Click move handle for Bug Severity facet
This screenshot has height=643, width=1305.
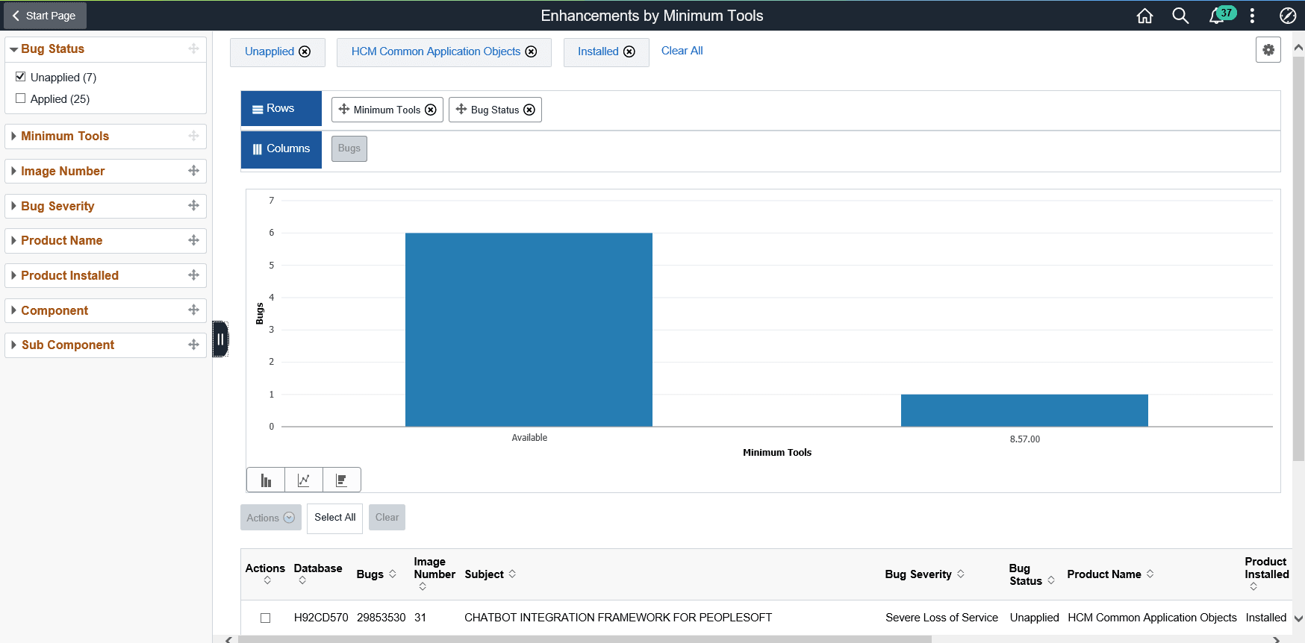tap(193, 205)
